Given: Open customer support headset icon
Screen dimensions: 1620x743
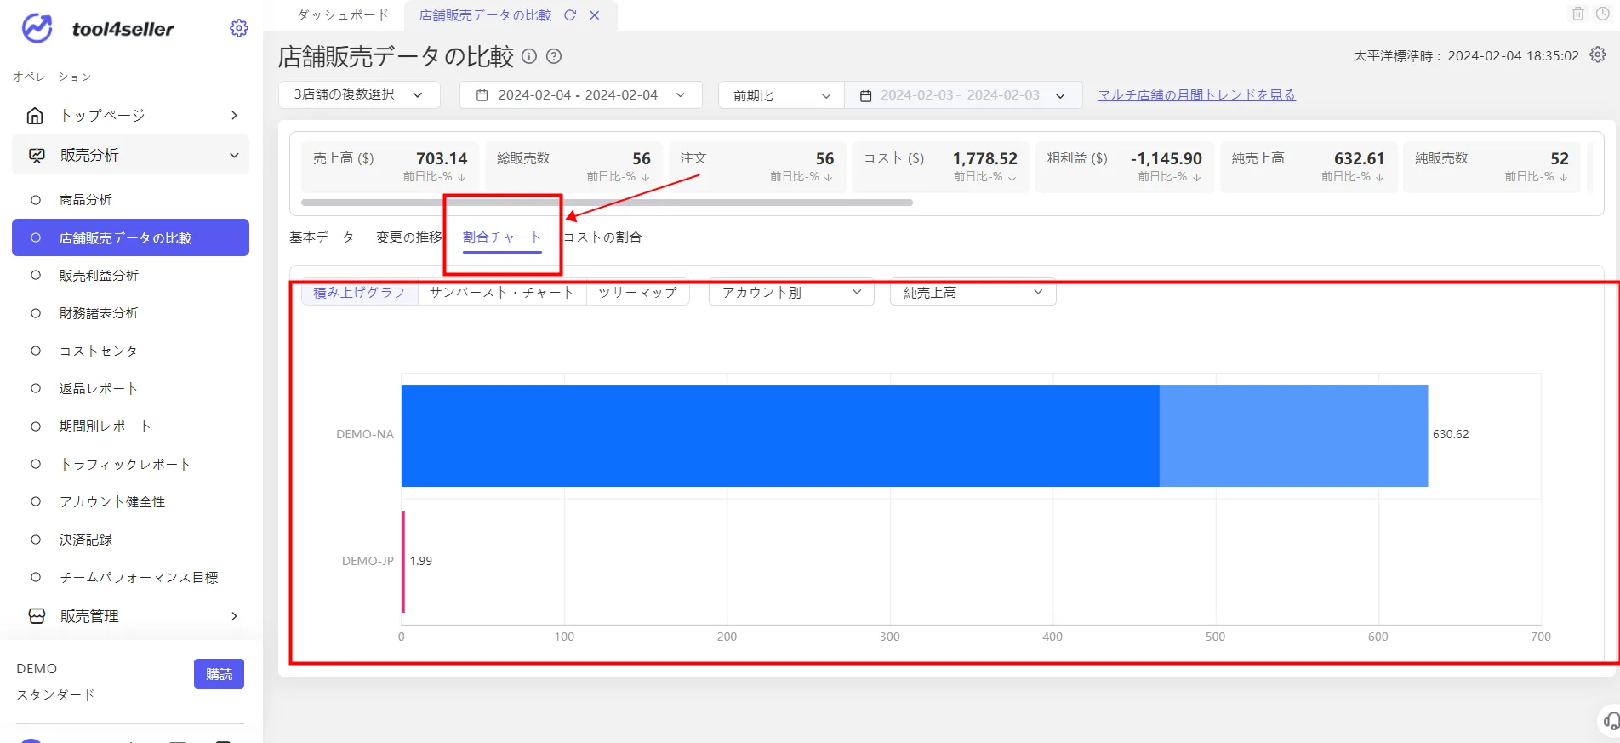Looking at the screenshot, I should pos(1611,722).
